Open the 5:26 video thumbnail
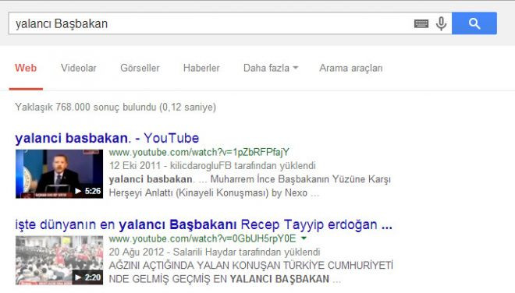The width and height of the screenshot is (515, 293). [x=59, y=174]
